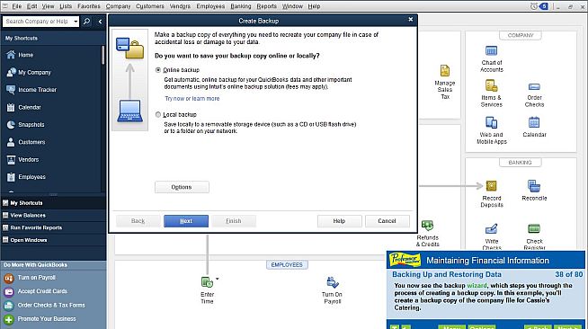This screenshot has height=329, width=588.
Task: Select the Open Windows tab
Action: pos(53,240)
